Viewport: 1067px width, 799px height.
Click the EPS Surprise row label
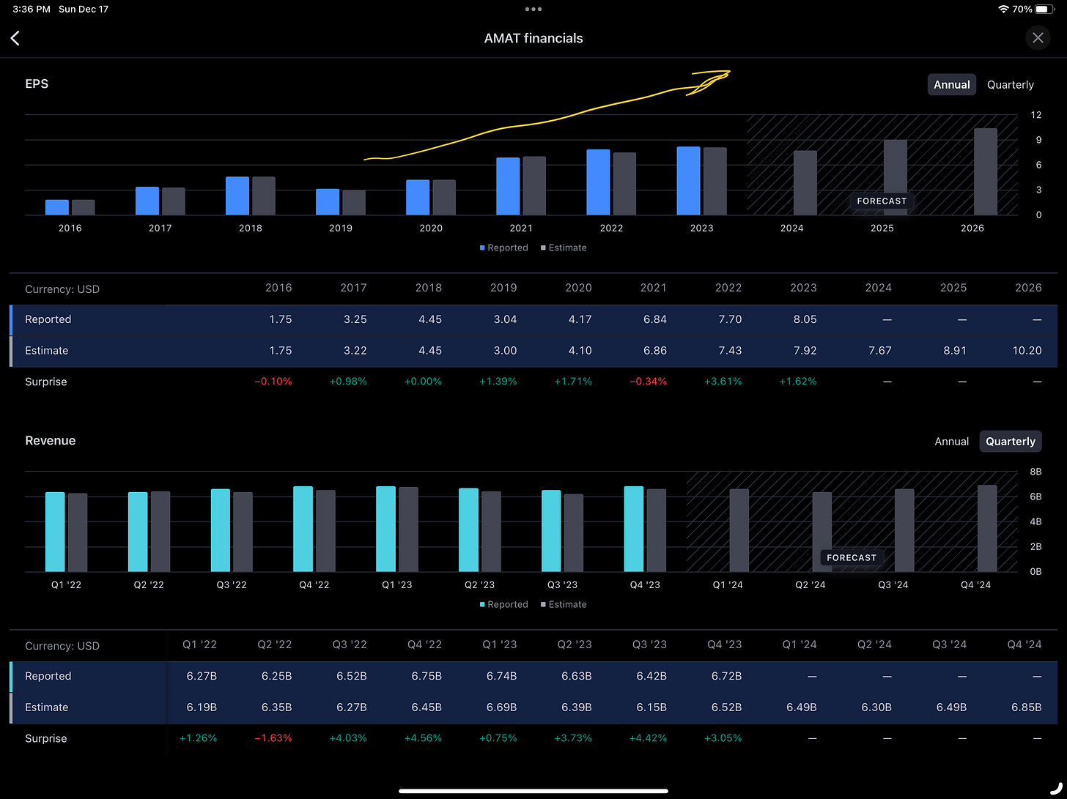coord(46,382)
